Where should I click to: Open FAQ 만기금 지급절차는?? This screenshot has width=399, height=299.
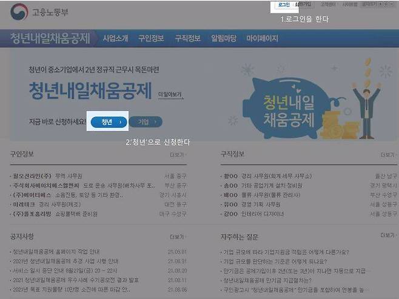[267, 280]
